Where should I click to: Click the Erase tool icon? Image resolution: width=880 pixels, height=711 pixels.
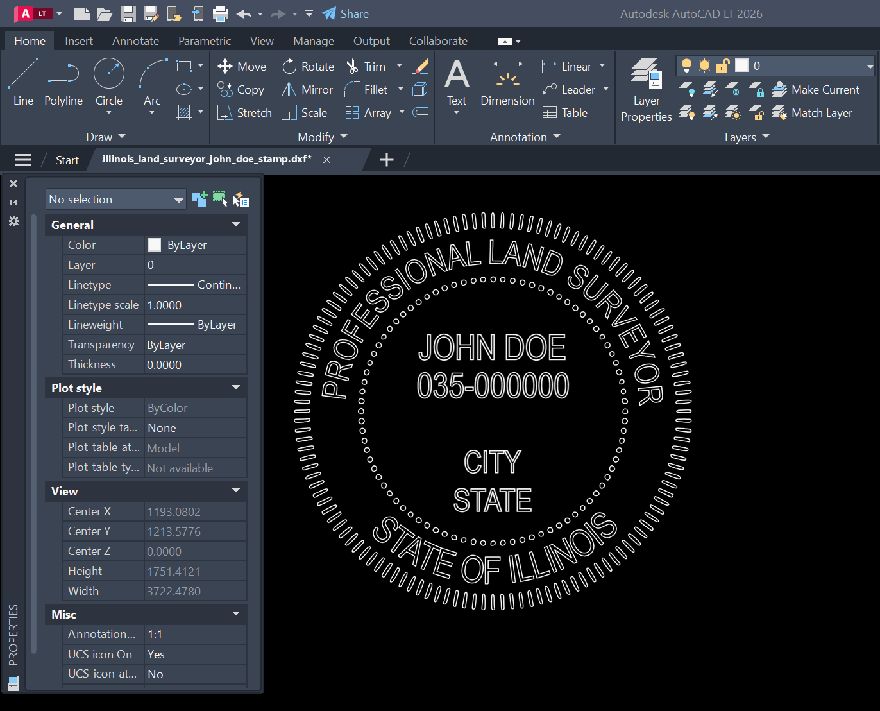(421, 66)
